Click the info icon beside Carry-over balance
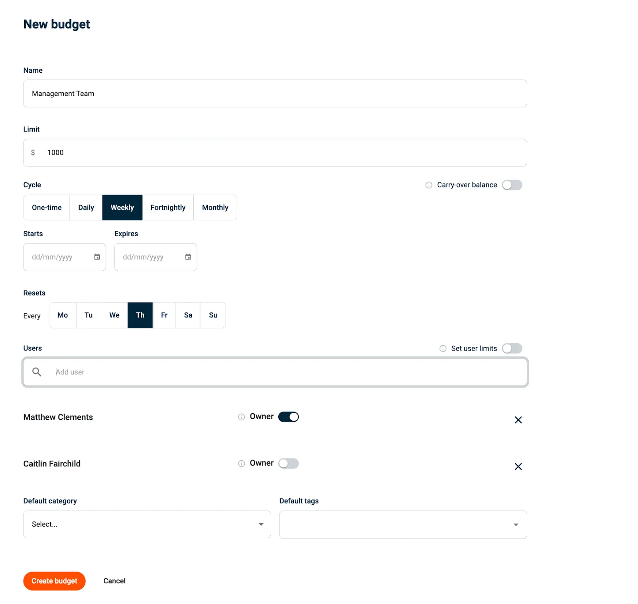Image resolution: width=638 pixels, height=604 pixels. click(x=429, y=185)
